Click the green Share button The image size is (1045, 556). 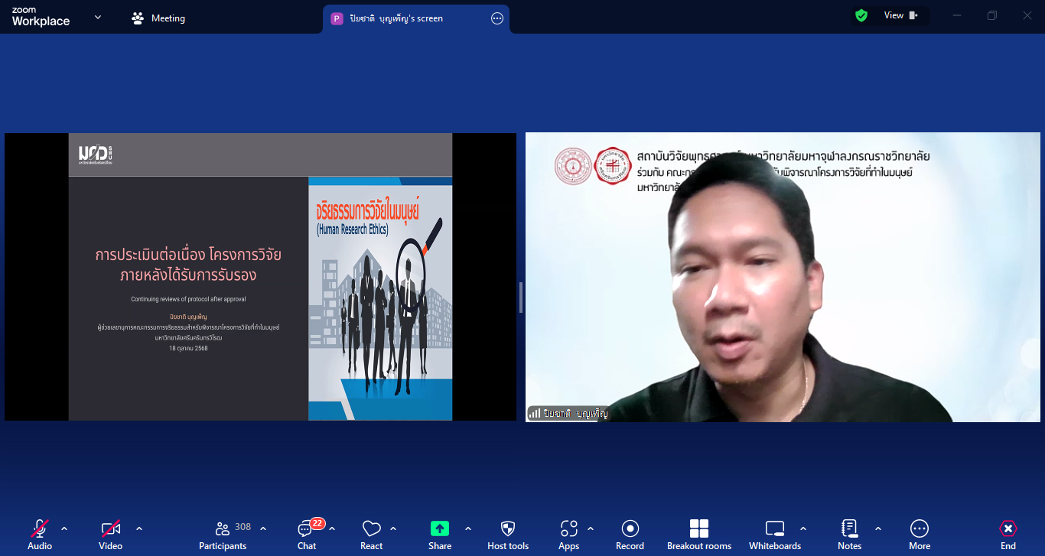439,534
